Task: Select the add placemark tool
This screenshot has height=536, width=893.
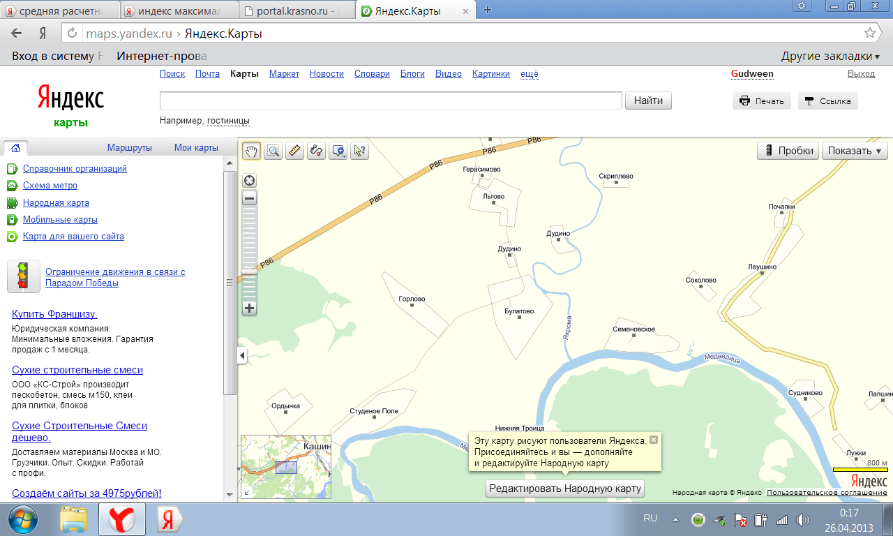Action: (336, 150)
